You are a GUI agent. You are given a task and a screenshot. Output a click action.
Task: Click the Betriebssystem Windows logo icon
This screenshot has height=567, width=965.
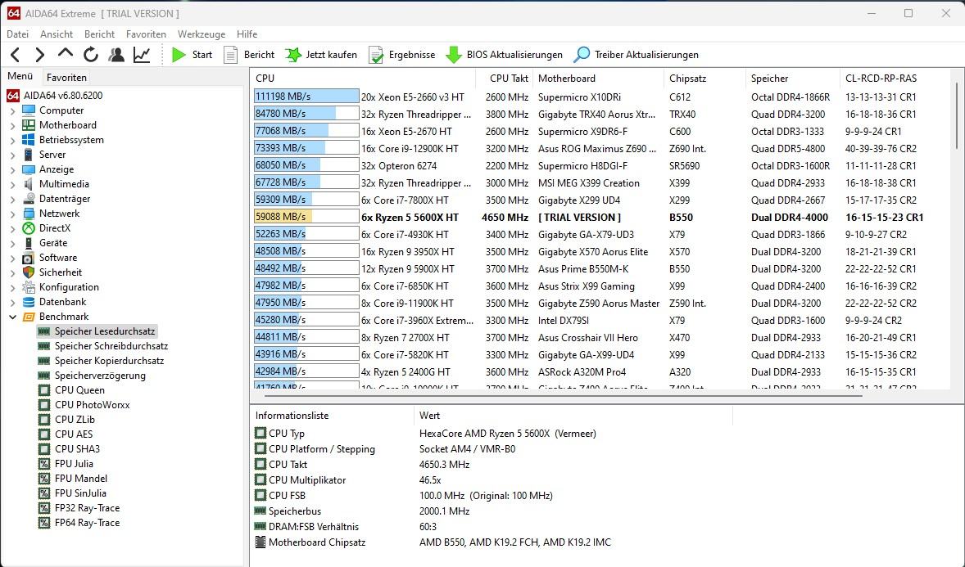29,140
